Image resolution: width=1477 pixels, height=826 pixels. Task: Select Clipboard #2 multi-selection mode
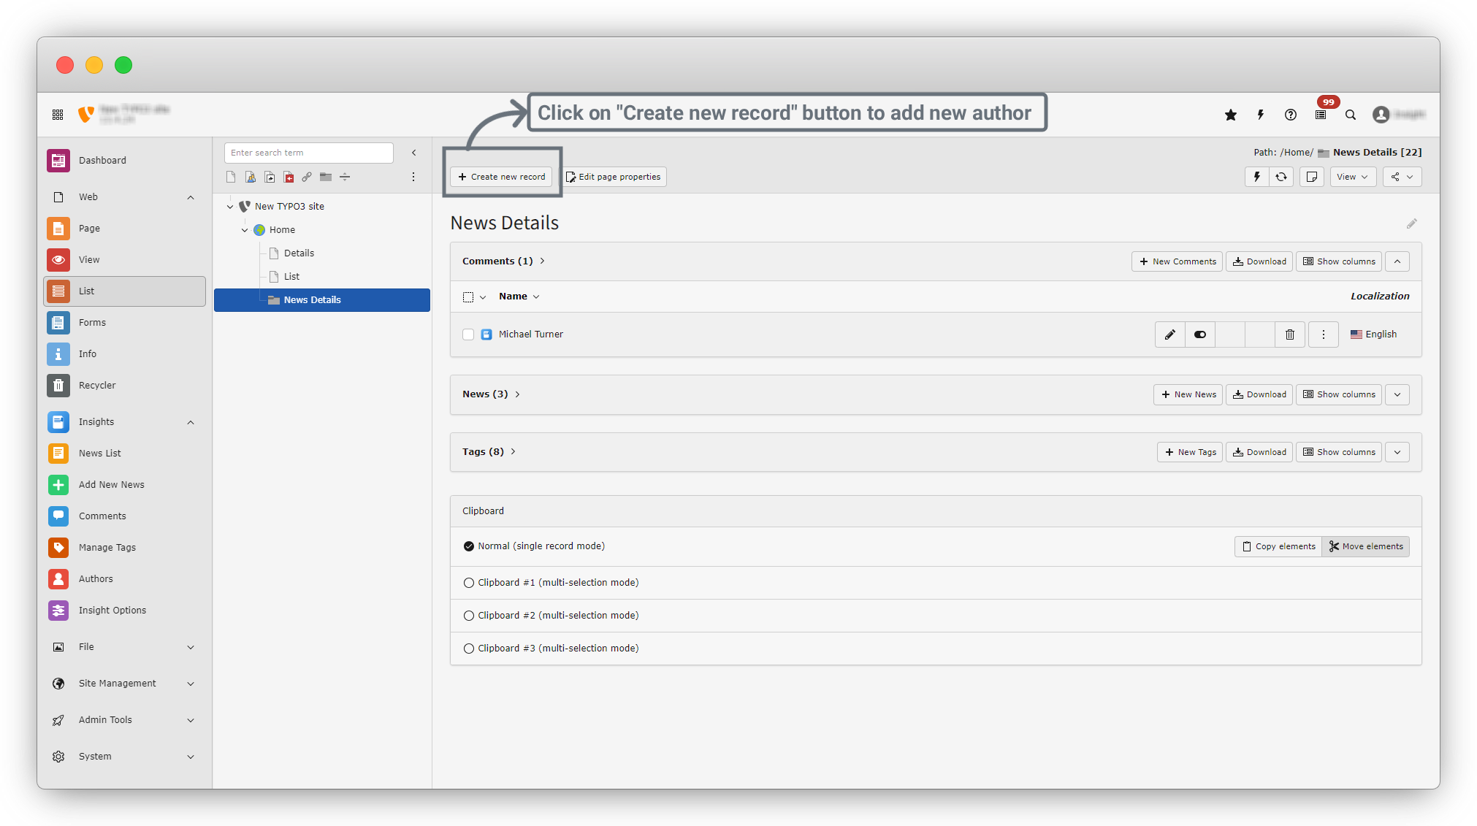(x=469, y=616)
